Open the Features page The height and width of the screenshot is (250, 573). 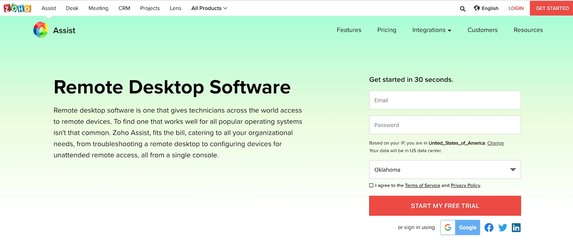click(349, 30)
